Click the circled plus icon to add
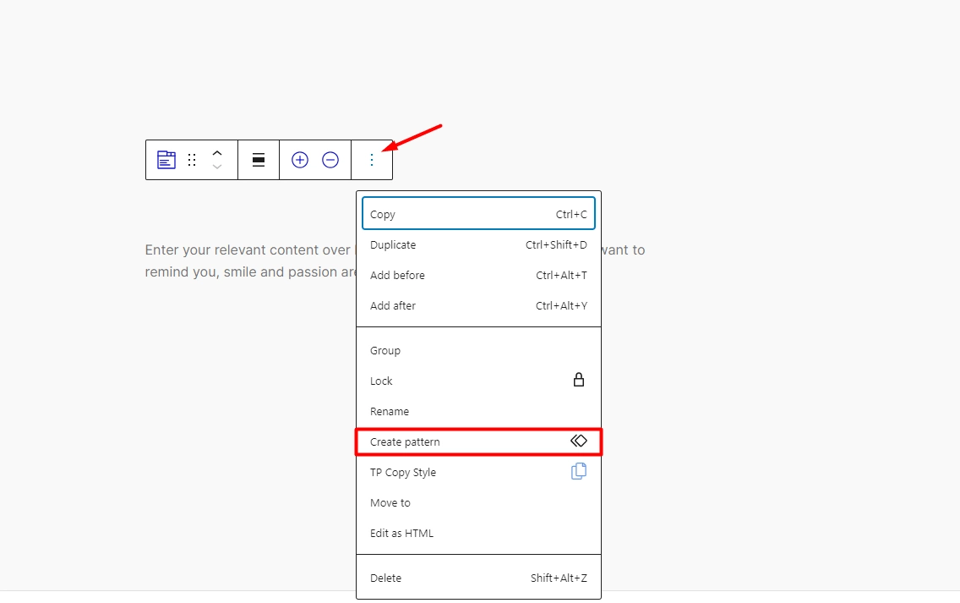960x603 pixels. pyautogui.click(x=300, y=159)
